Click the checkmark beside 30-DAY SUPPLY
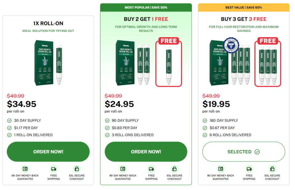295x190 pixels. coord(9,121)
